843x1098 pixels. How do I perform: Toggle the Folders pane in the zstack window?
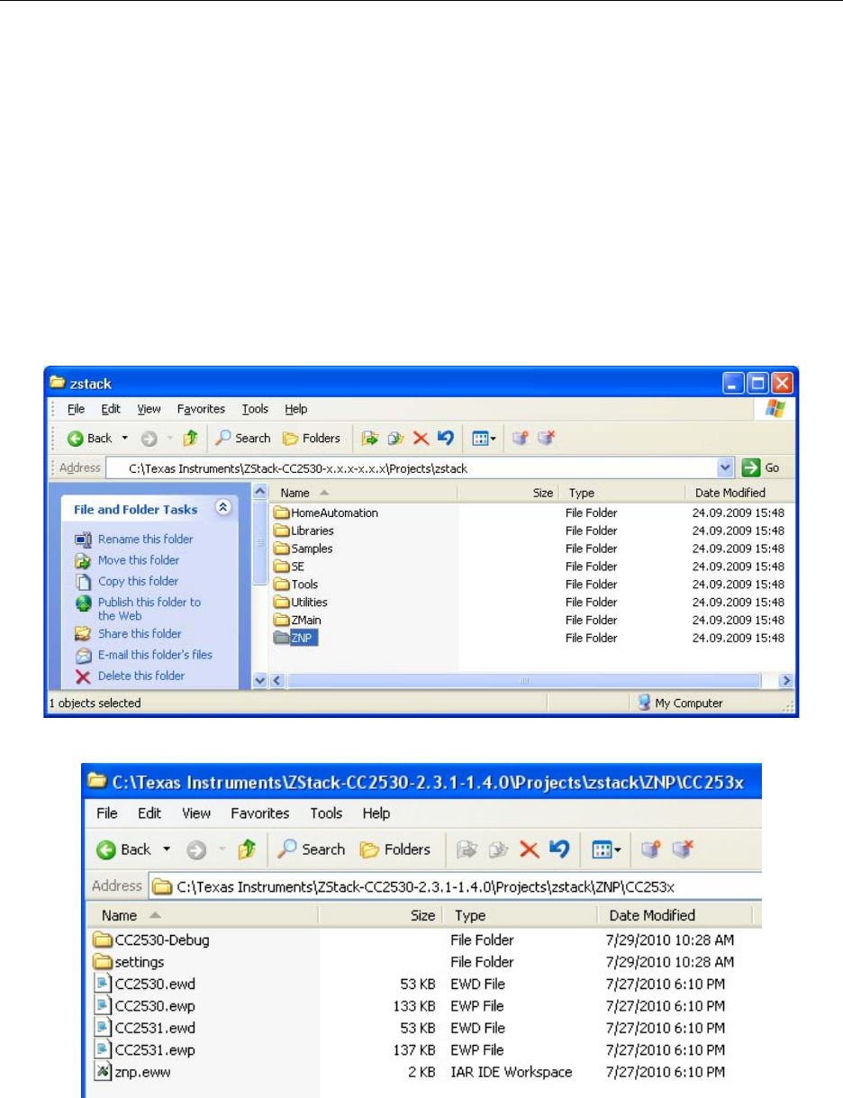(x=312, y=439)
